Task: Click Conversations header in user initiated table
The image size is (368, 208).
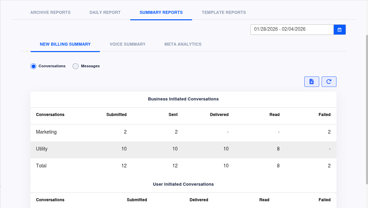Action: click(x=50, y=200)
